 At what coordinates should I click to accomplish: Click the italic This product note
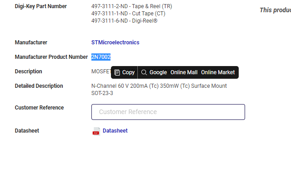click(x=275, y=10)
